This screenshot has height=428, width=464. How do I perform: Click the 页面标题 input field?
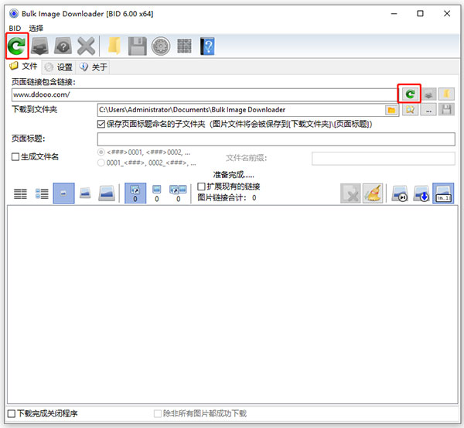[x=276, y=139]
